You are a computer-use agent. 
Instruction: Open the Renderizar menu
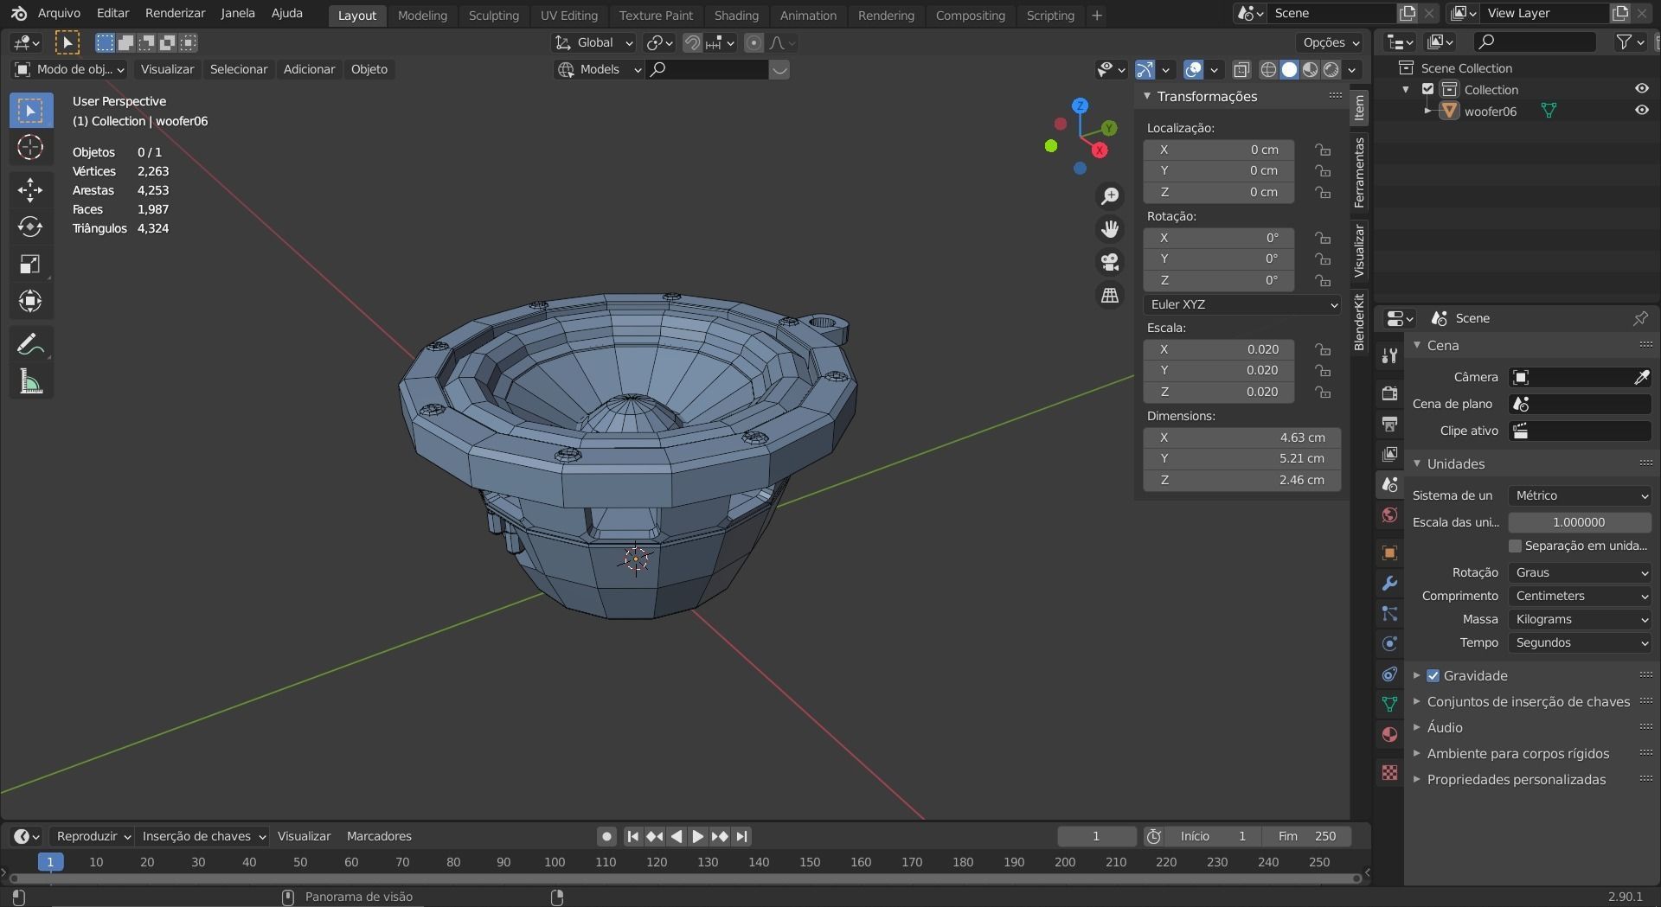[x=175, y=13]
